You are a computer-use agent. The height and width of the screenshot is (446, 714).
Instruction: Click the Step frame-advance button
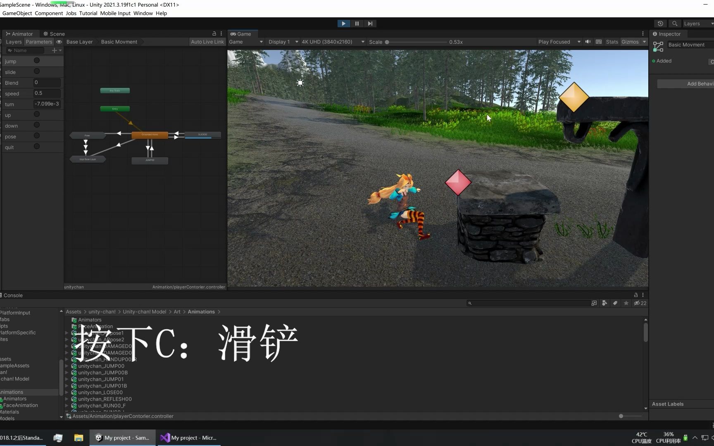click(370, 24)
